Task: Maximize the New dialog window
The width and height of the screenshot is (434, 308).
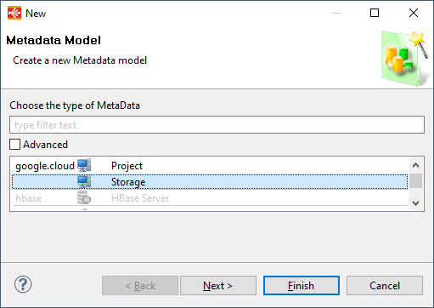Action: [x=375, y=13]
